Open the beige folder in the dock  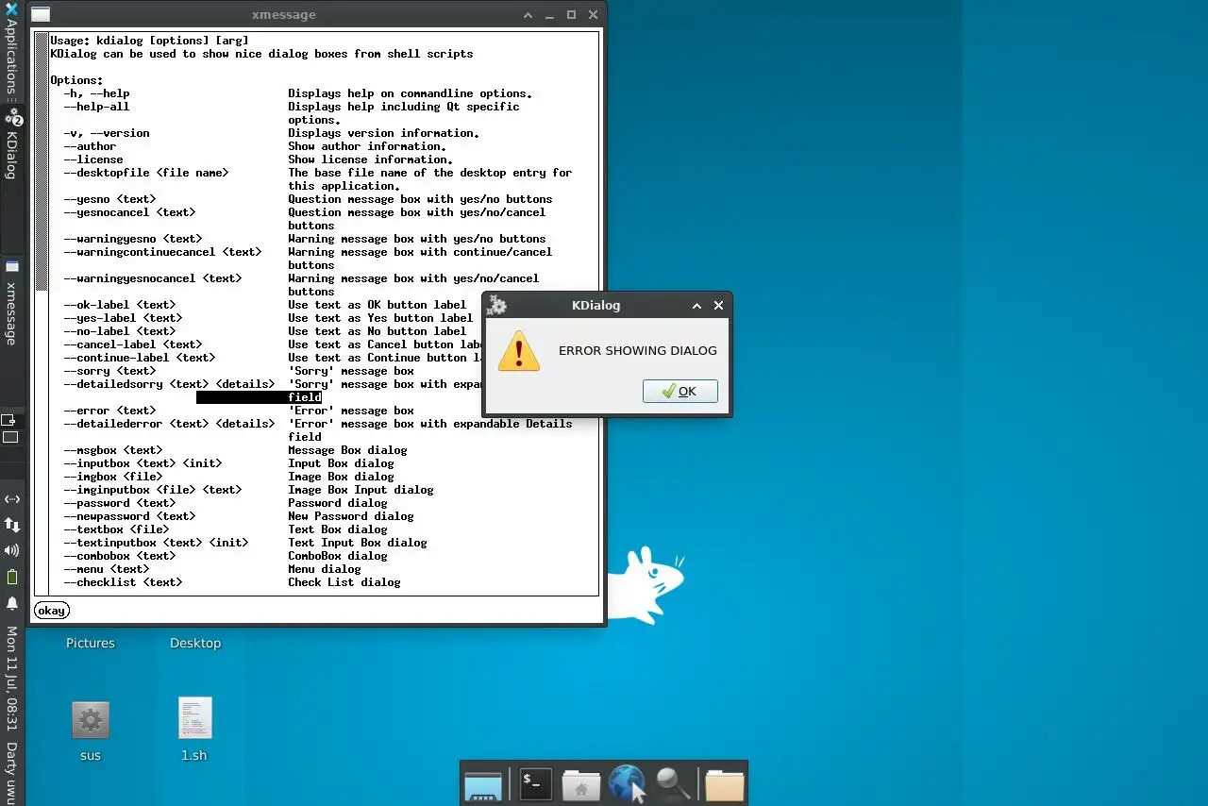[x=725, y=785]
